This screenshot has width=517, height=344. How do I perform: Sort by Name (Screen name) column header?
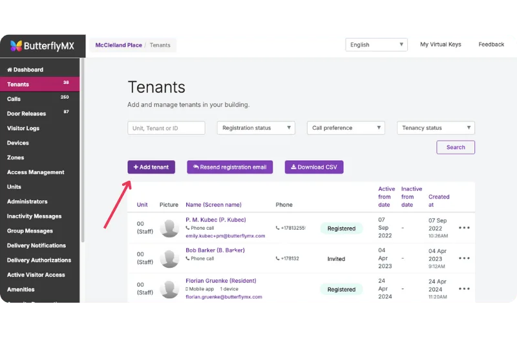pyautogui.click(x=213, y=205)
